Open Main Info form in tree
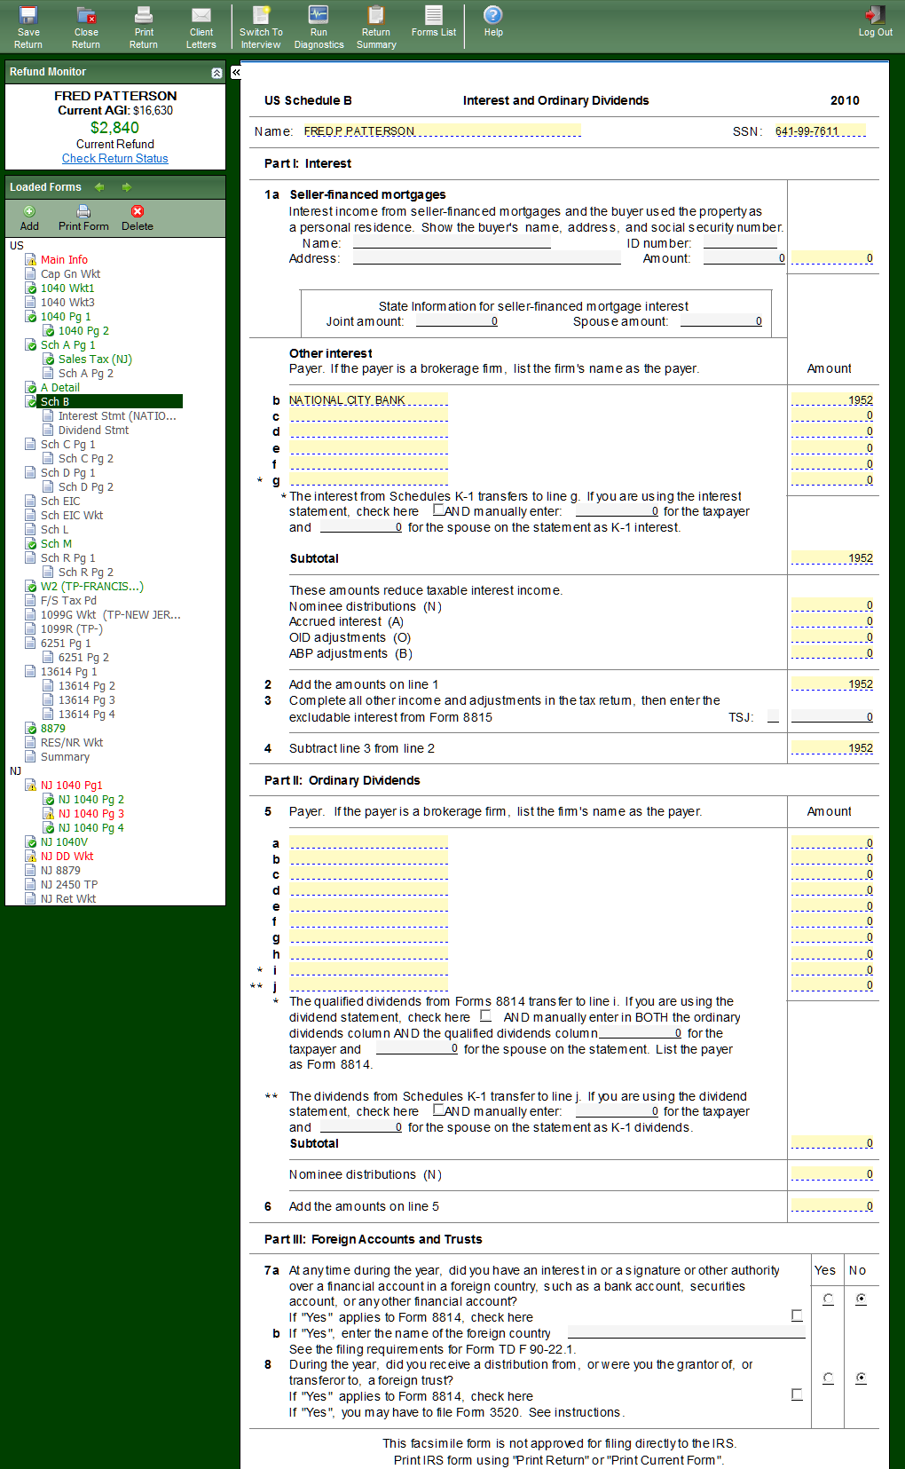This screenshot has width=905, height=1469. (64, 260)
